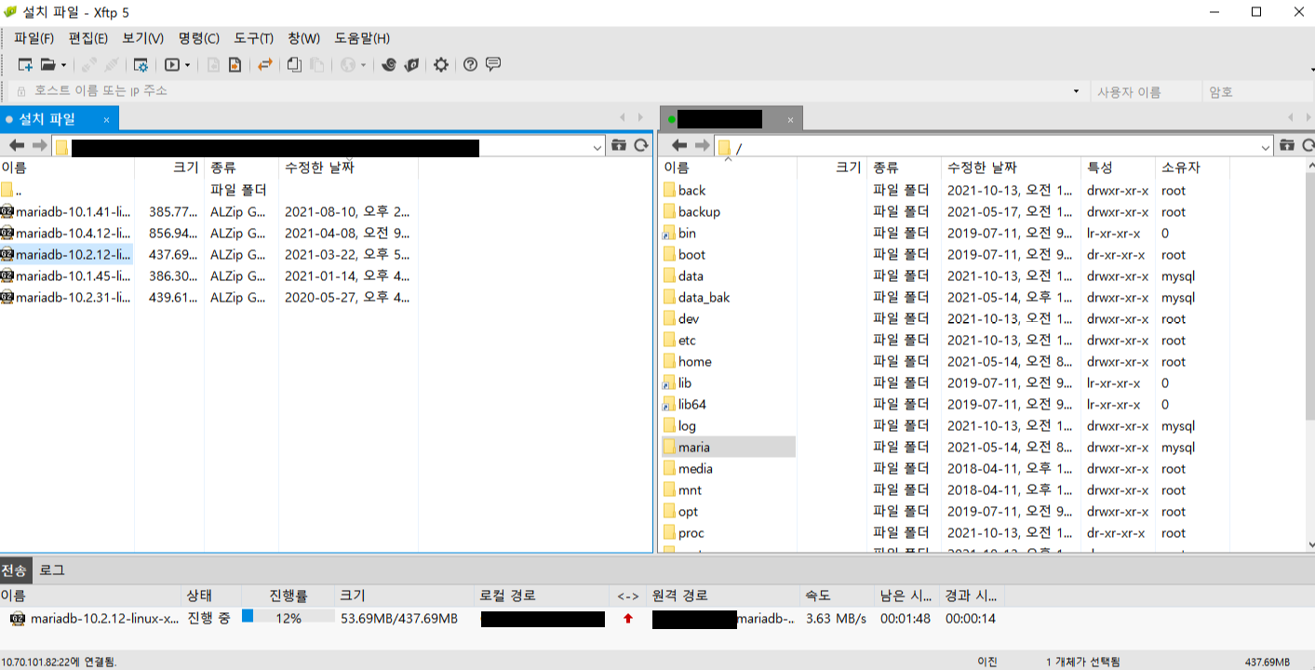The width and height of the screenshot is (1315, 670).
Task: Close the 설치 파일 tab
Action: point(106,120)
